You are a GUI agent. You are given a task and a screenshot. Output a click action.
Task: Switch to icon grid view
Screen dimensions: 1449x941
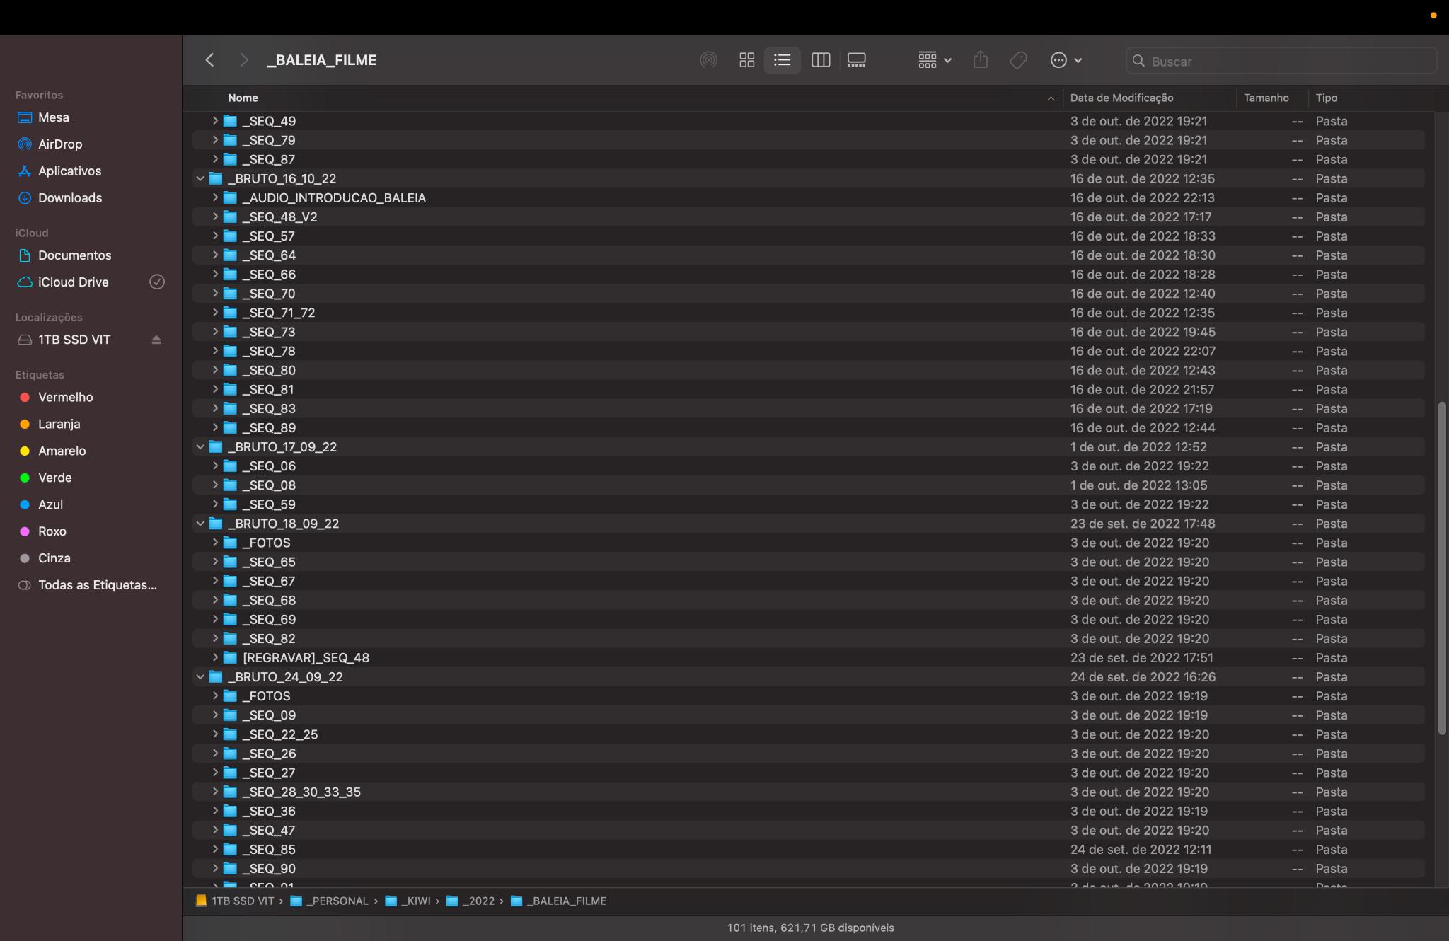[x=746, y=60]
